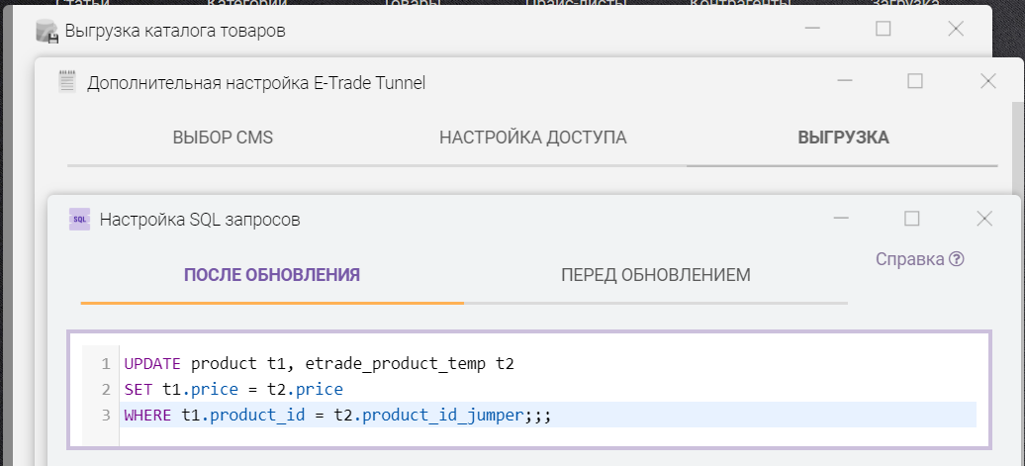Go to the НАСТРОЙКА ДОСТУПА tab
Image resolution: width=1025 pixels, height=466 pixels.
point(532,138)
